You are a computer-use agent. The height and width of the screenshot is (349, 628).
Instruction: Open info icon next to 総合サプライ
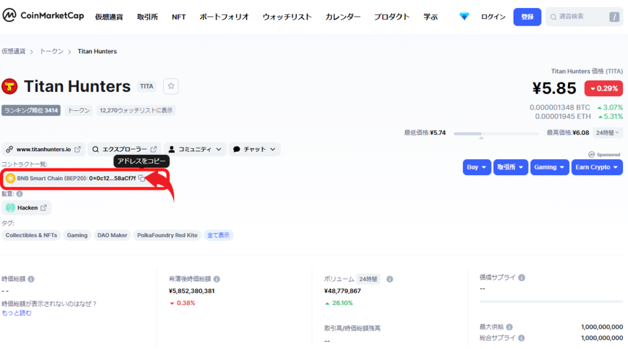pyautogui.click(x=521, y=338)
